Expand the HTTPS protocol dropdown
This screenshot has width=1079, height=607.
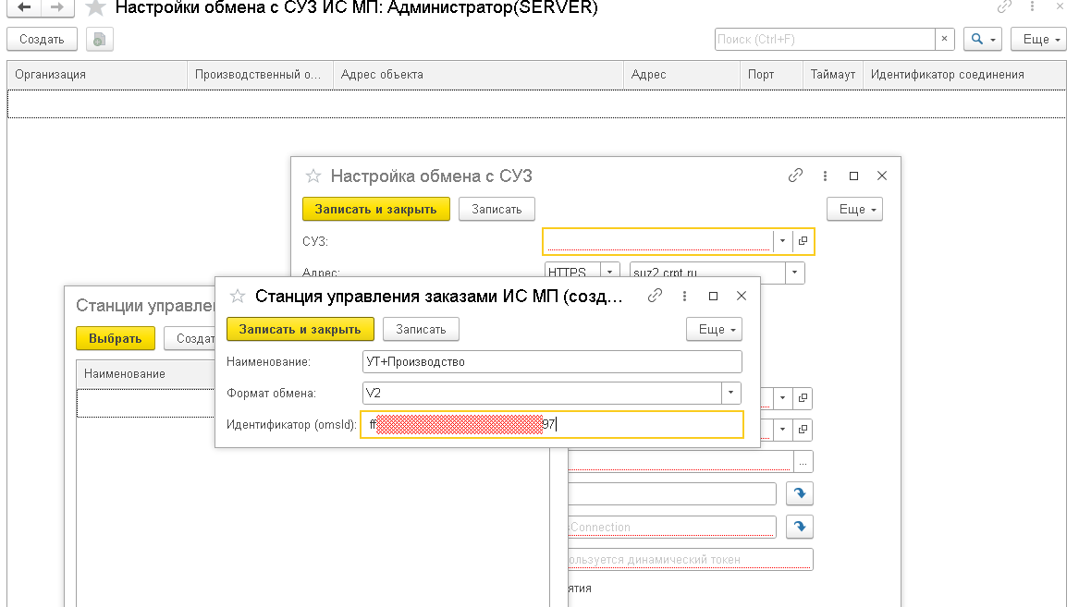pyautogui.click(x=609, y=273)
